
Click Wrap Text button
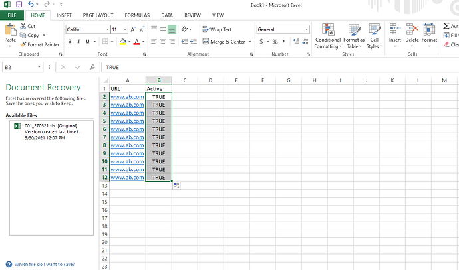(x=217, y=29)
